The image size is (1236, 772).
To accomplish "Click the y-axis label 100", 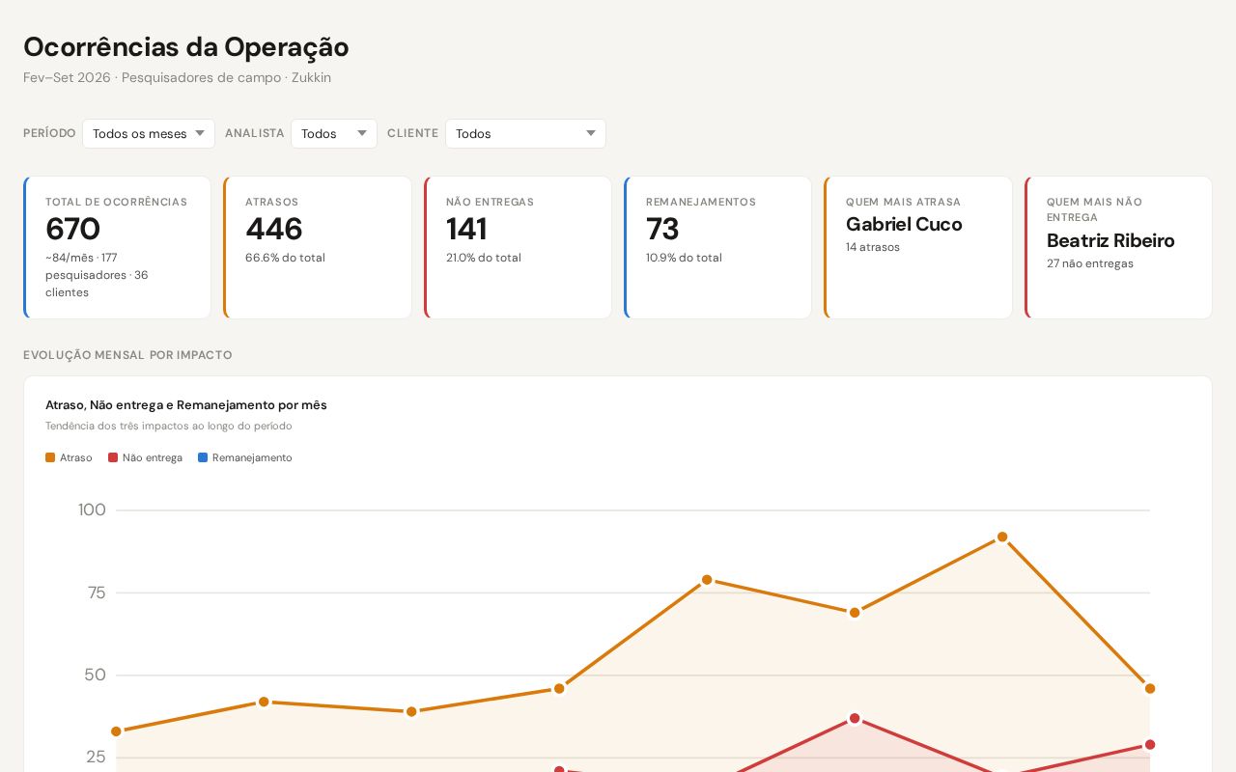I will (92, 510).
